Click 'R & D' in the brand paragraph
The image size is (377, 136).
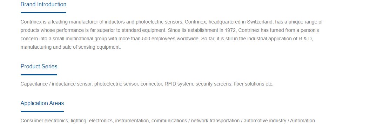(305, 39)
